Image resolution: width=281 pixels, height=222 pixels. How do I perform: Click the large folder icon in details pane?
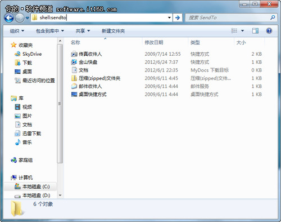click(x=17, y=208)
